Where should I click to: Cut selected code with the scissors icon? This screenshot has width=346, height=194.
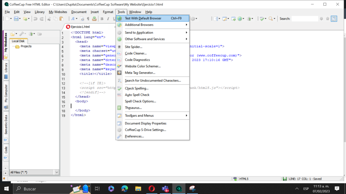(x=49, y=19)
